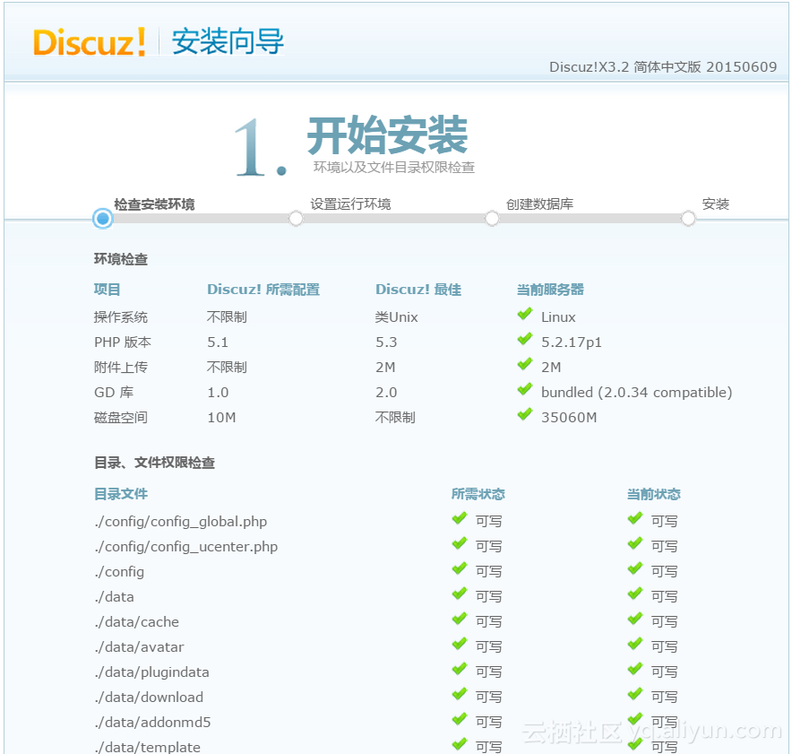The image size is (792, 754).
Task: Click required-status checkmark for ./data/plugindata
Action: (459, 670)
